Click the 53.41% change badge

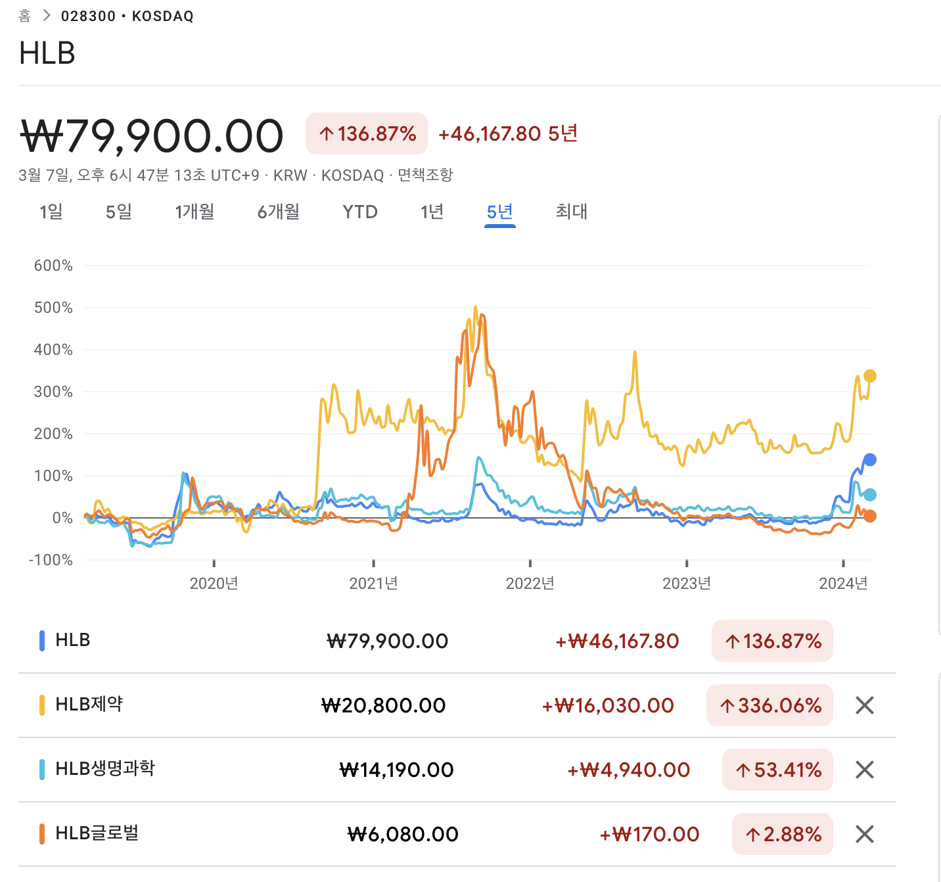tap(778, 770)
